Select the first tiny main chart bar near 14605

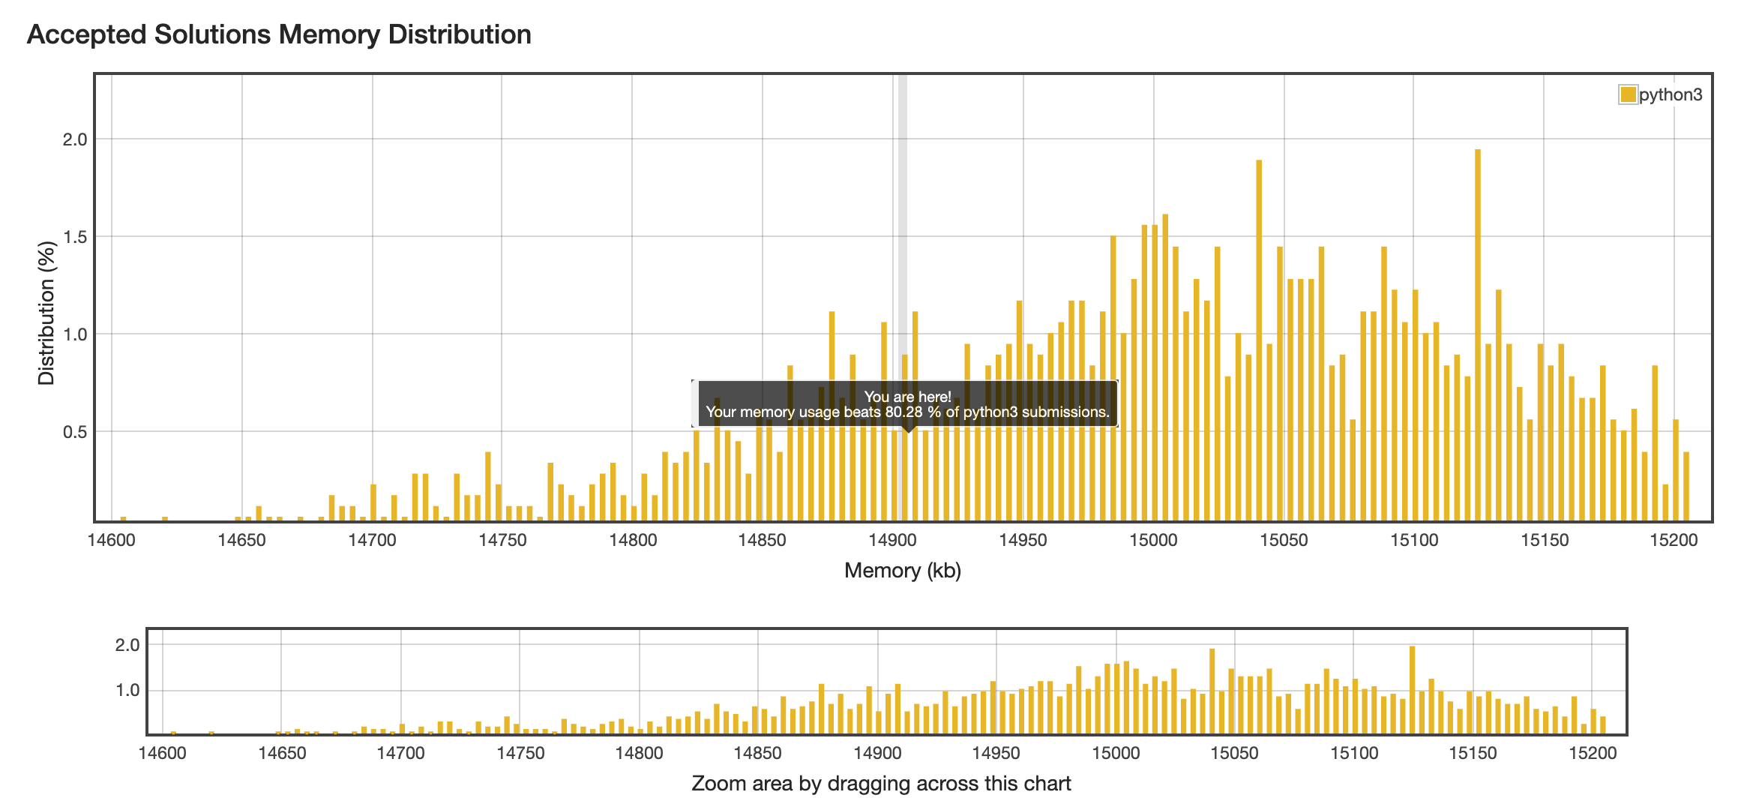[x=123, y=519]
